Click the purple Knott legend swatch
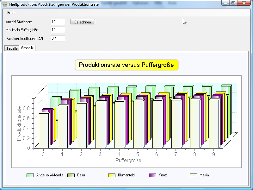Image resolution: width=253 pixels, height=190 pixels. [x=152, y=175]
